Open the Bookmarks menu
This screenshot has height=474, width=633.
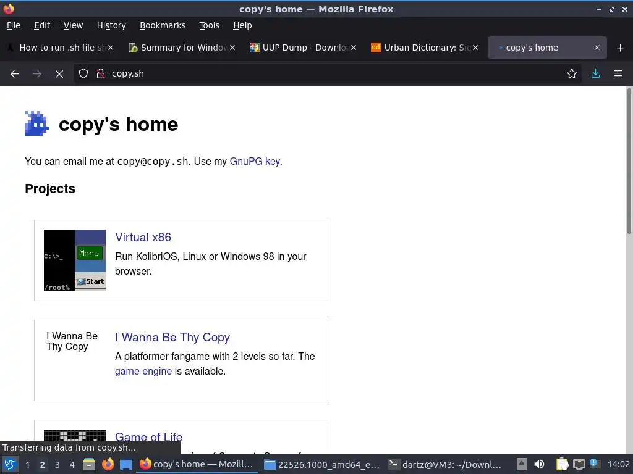163,25
